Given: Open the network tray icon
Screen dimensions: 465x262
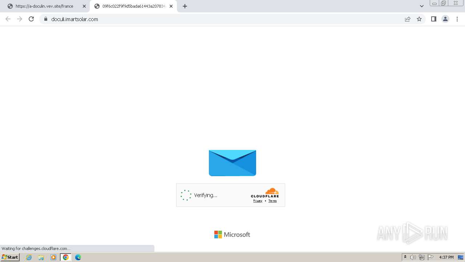Looking at the screenshot, I should coord(422,257).
